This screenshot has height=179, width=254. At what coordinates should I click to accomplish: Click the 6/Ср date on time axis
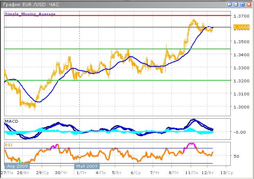point(135,173)
